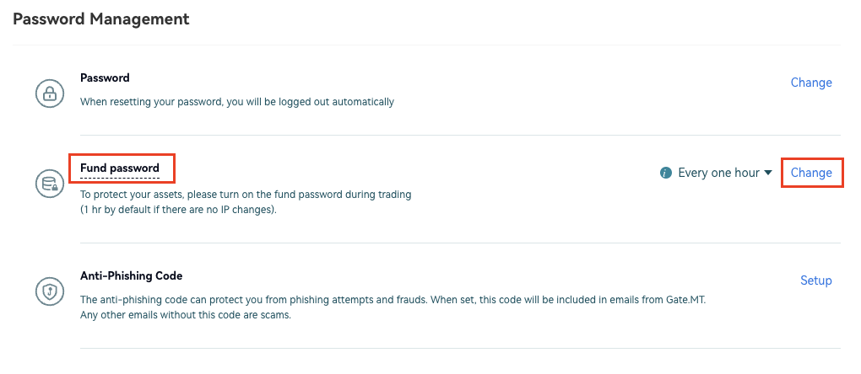Click the Fund password coin-stack lock icon
The height and width of the screenshot is (374, 861).
(50, 184)
